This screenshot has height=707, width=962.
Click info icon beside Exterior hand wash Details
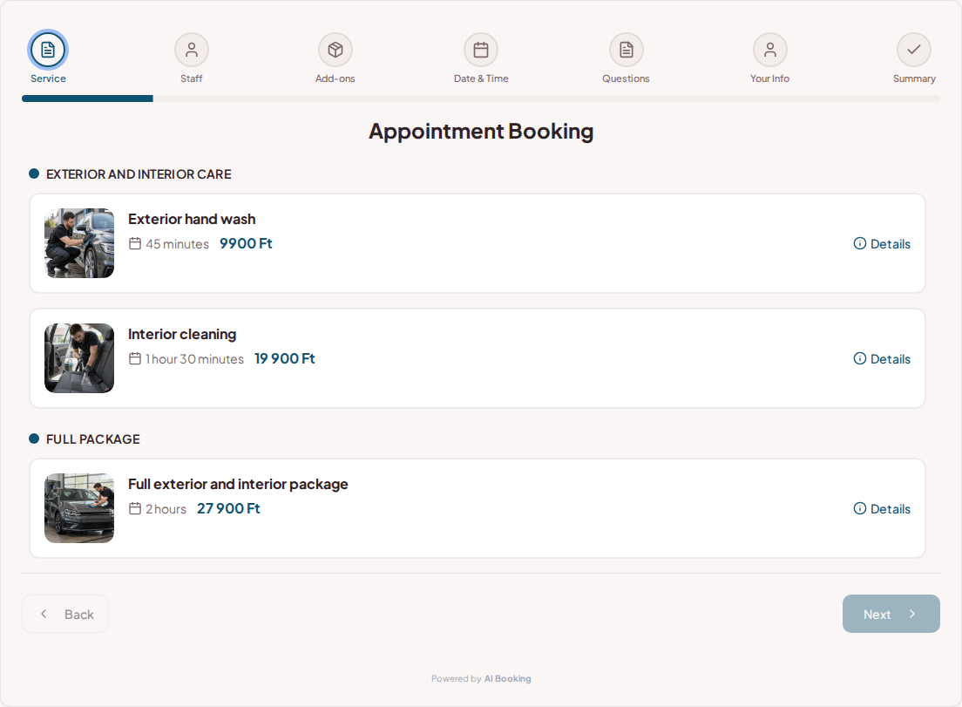click(x=860, y=243)
